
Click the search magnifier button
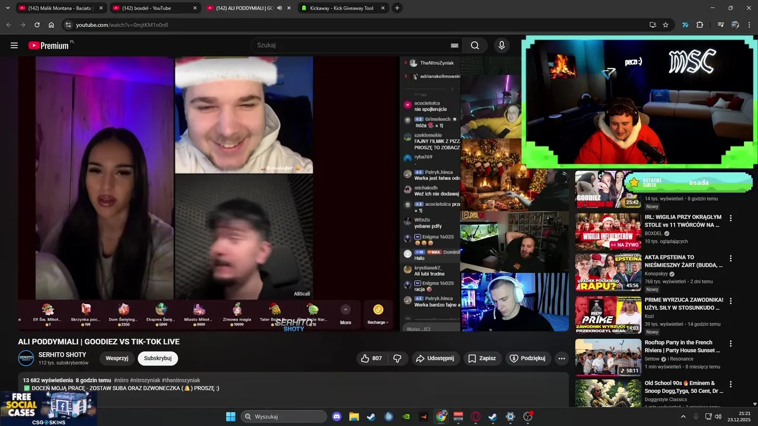click(475, 46)
